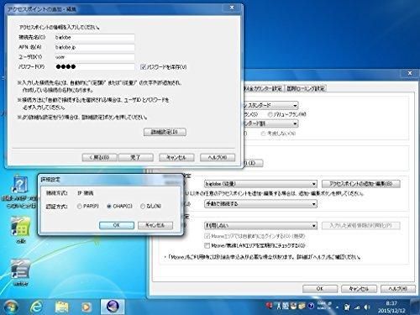Show hidden tray icons arrow

click(x=338, y=307)
